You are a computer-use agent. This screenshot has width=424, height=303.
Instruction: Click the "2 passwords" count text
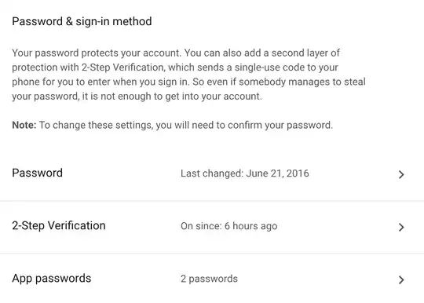(209, 279)
